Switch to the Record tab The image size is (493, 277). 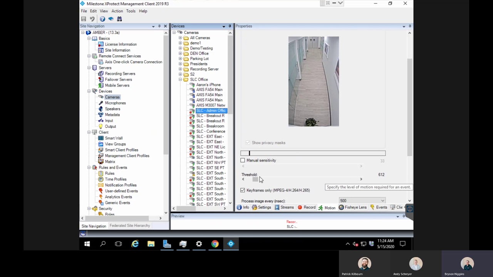point(307,207)
